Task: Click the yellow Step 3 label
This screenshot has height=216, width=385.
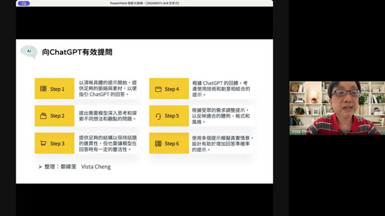Action: (x=55, y=143)
